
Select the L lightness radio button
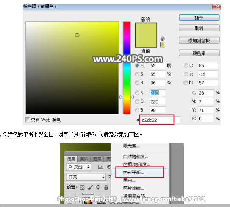point(186,65)
